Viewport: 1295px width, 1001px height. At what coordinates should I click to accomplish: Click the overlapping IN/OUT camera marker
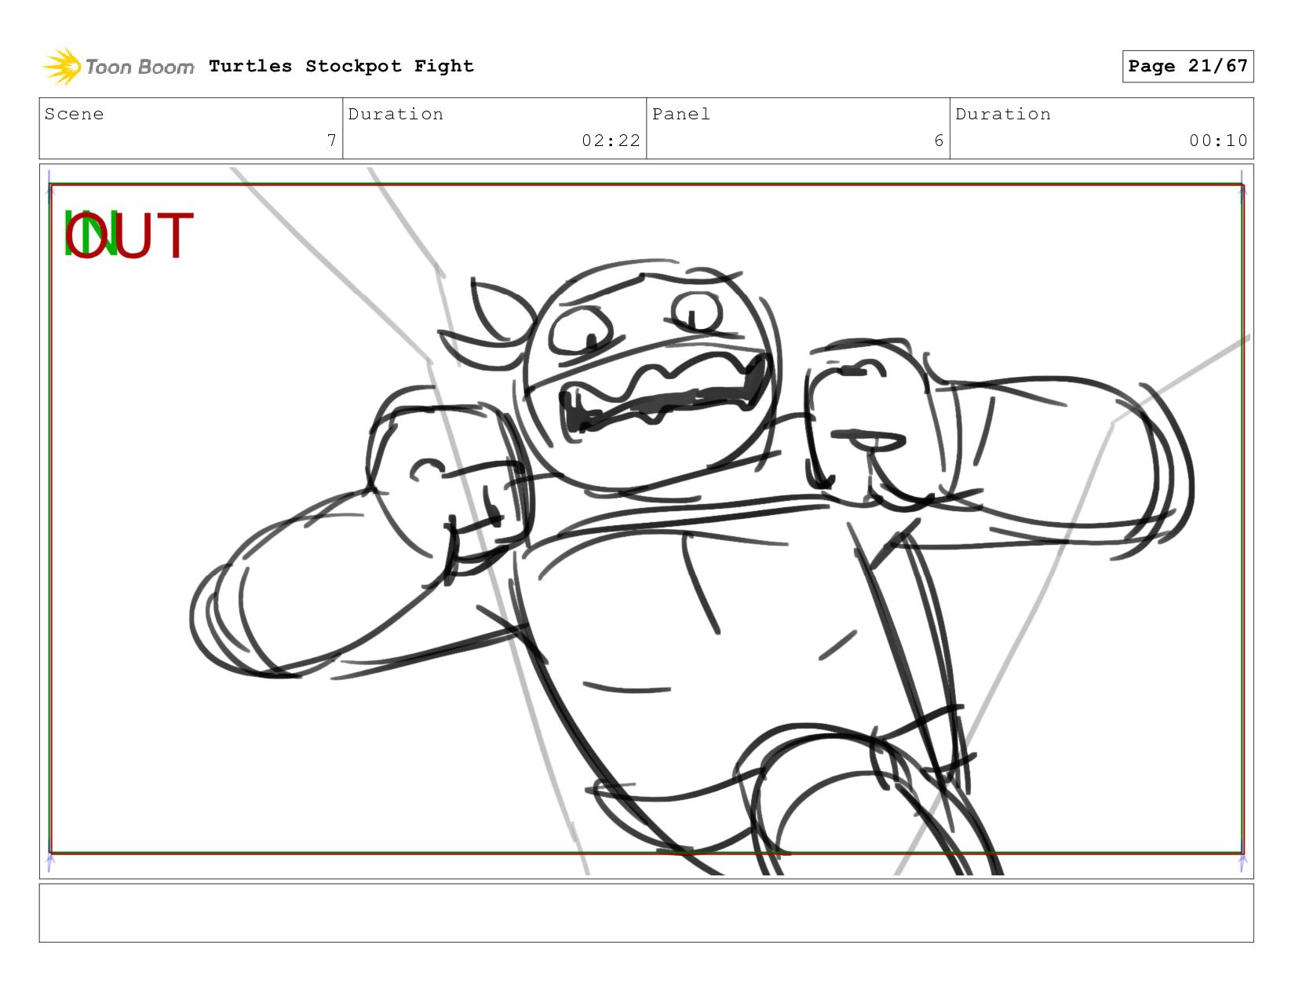[x=128, y=235]
